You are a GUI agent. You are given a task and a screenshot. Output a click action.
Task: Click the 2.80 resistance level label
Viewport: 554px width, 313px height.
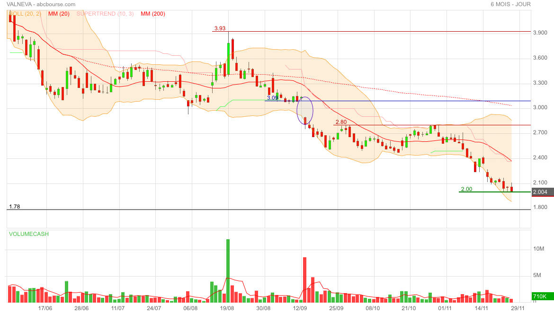click(341, 122)
